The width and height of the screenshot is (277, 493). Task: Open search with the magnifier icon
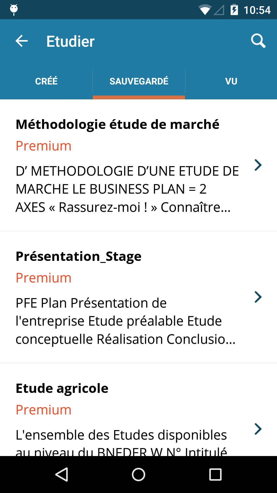point(258,41)
